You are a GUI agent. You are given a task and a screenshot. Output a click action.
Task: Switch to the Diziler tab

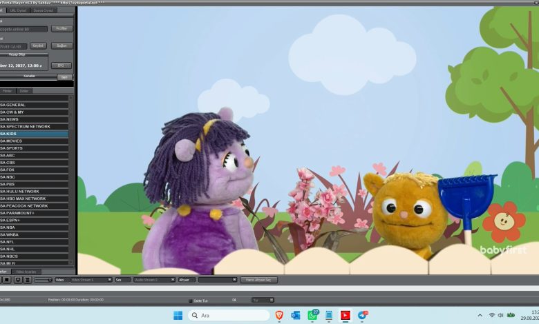click(24, 91)
